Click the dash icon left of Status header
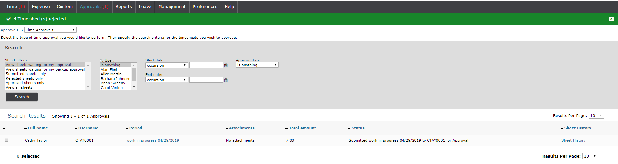This screenshot has width=618, height=164. click(349, 128)
